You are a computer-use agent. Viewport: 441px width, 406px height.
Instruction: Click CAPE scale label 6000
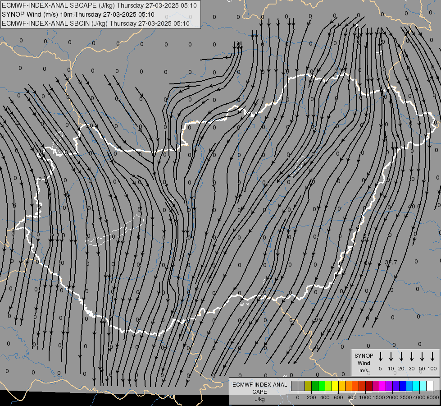(433, 397)
